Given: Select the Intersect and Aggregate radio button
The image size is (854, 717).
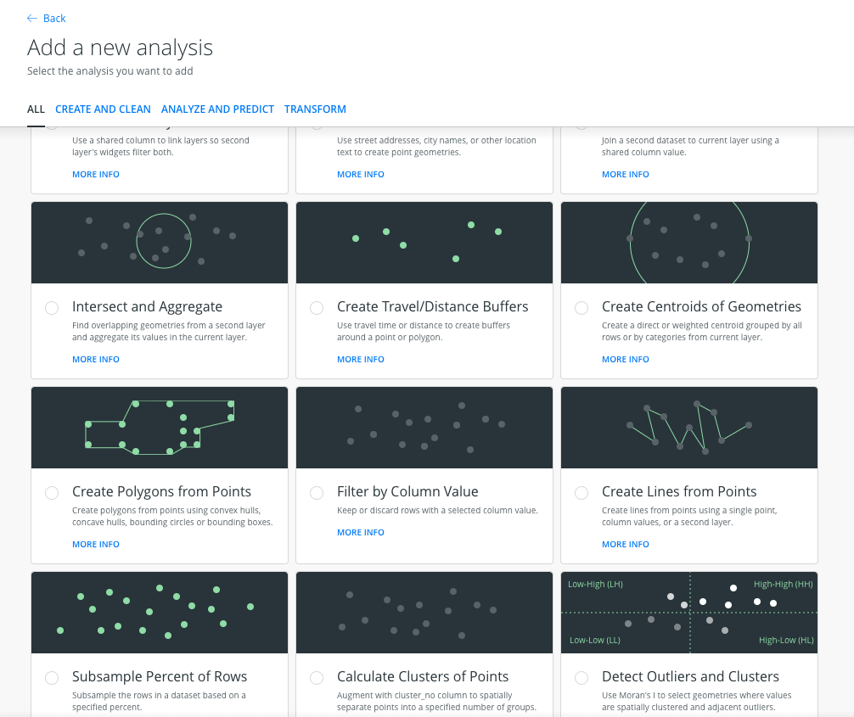Looking at the screenshot, I should tap(52, 308).
